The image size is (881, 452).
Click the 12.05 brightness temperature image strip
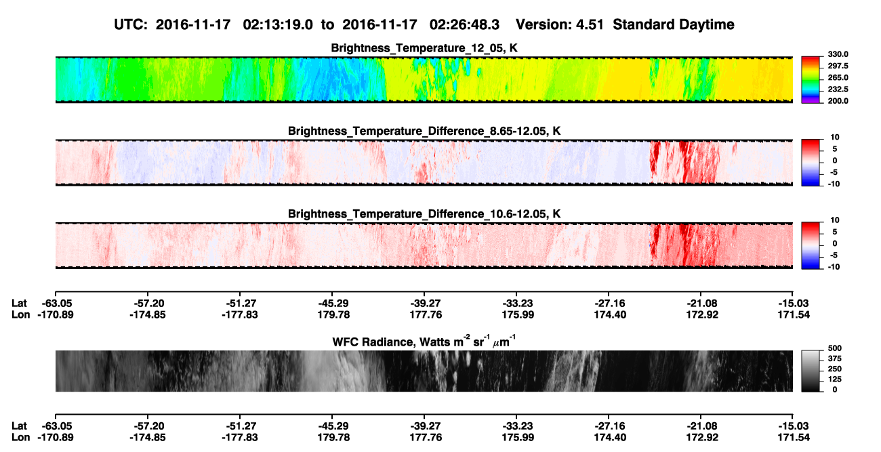pyautogui.click(x=424, y=79)
